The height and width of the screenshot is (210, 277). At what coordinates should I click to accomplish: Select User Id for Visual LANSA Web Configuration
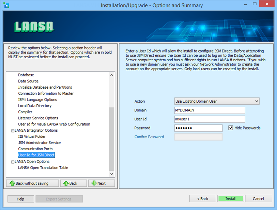pyautogui.click(x=54, y=124)
